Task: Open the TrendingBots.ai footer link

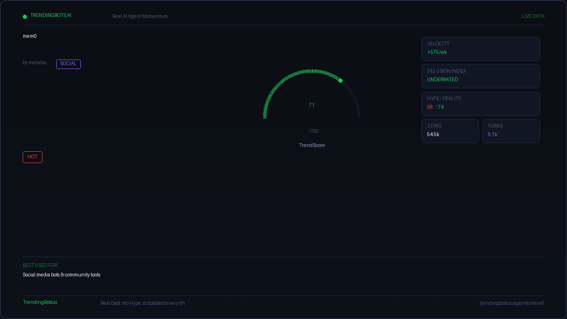Action: coord(40,302)
